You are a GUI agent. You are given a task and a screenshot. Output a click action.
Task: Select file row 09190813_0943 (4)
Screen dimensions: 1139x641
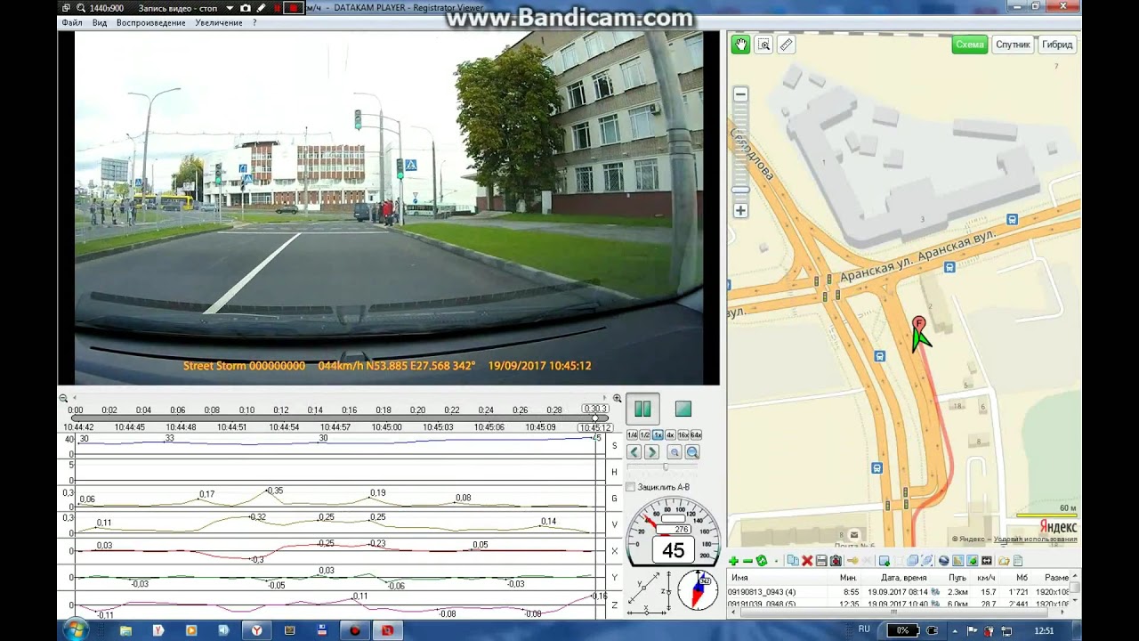tap(897, 592)
